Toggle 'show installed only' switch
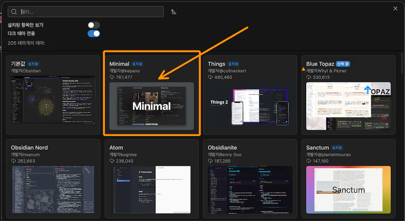Image resolution: width=405 pixels, height=221 pixels. [x=94, y=25]
